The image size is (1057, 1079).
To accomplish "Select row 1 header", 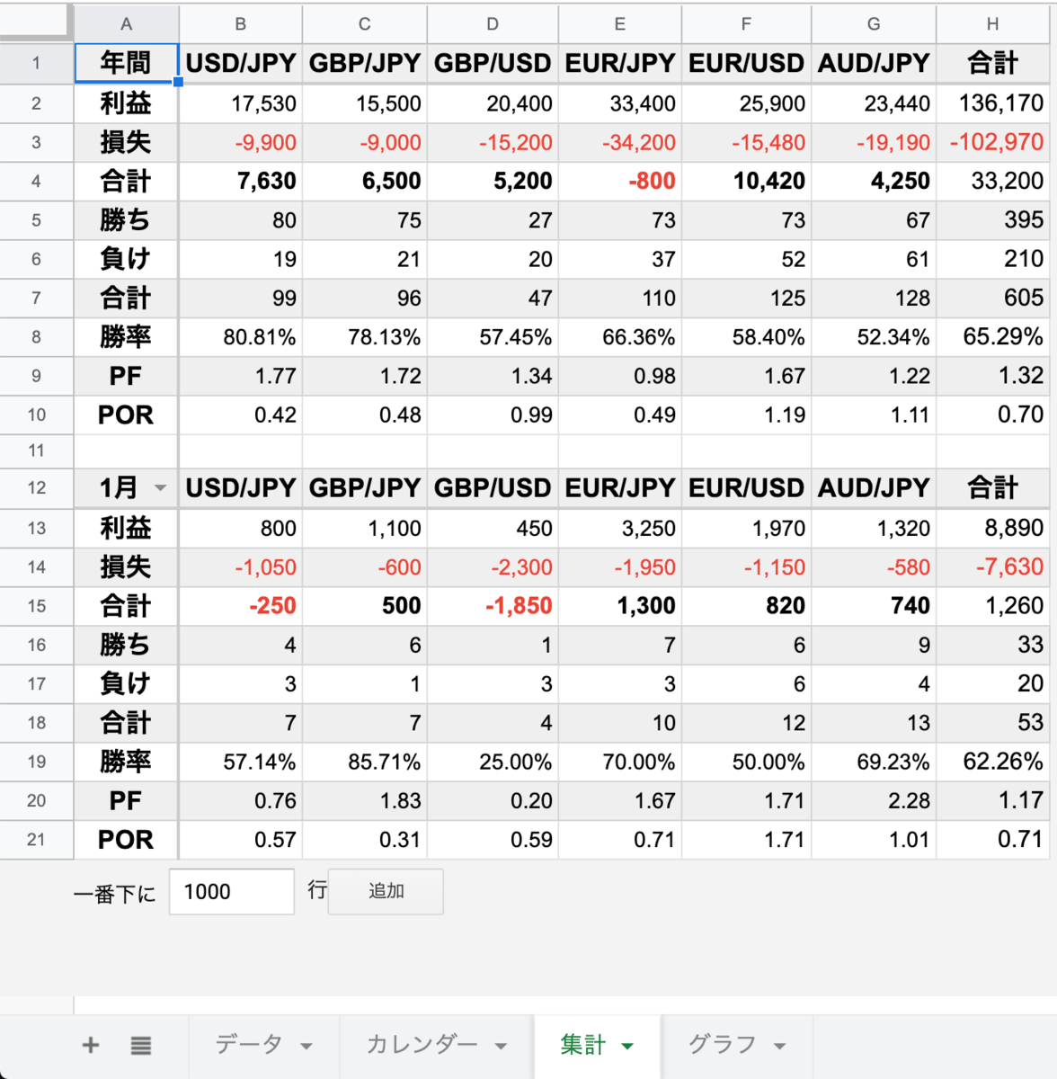I will click(36, 63).
